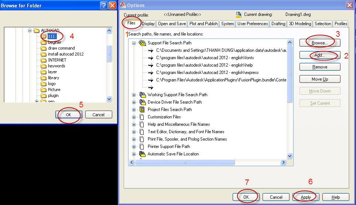Screen dimensions: 356x205
Task: Expand Automatic Save File Location
Action: coord(134,154)
